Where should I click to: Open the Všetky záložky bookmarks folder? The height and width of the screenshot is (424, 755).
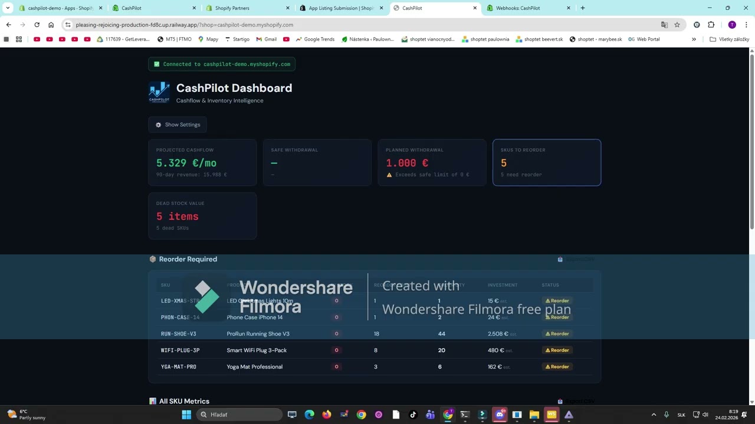(729, 39)
